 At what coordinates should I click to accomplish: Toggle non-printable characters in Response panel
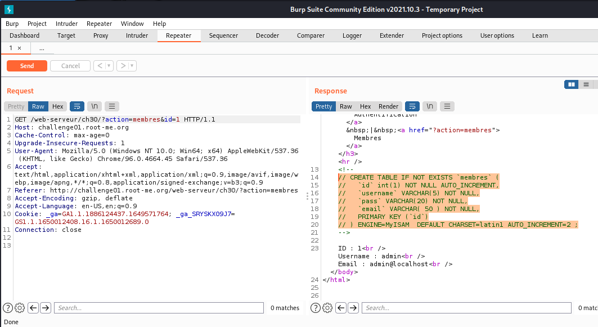[430, 106]
